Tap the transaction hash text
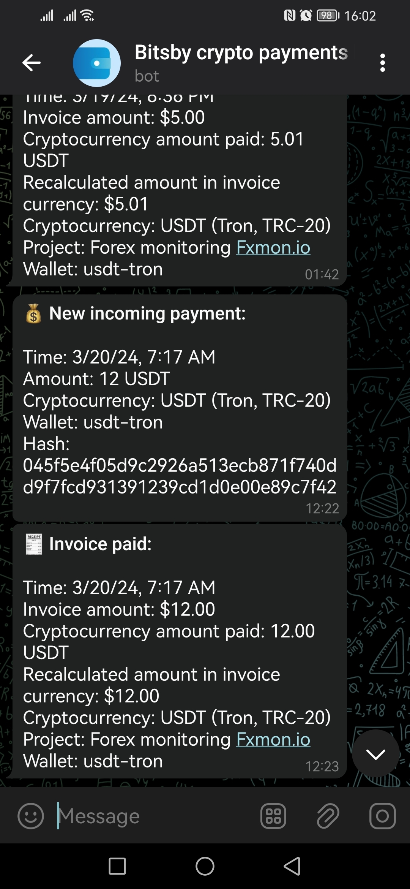Viewport: 410px width, 889px height. point(180,476)
